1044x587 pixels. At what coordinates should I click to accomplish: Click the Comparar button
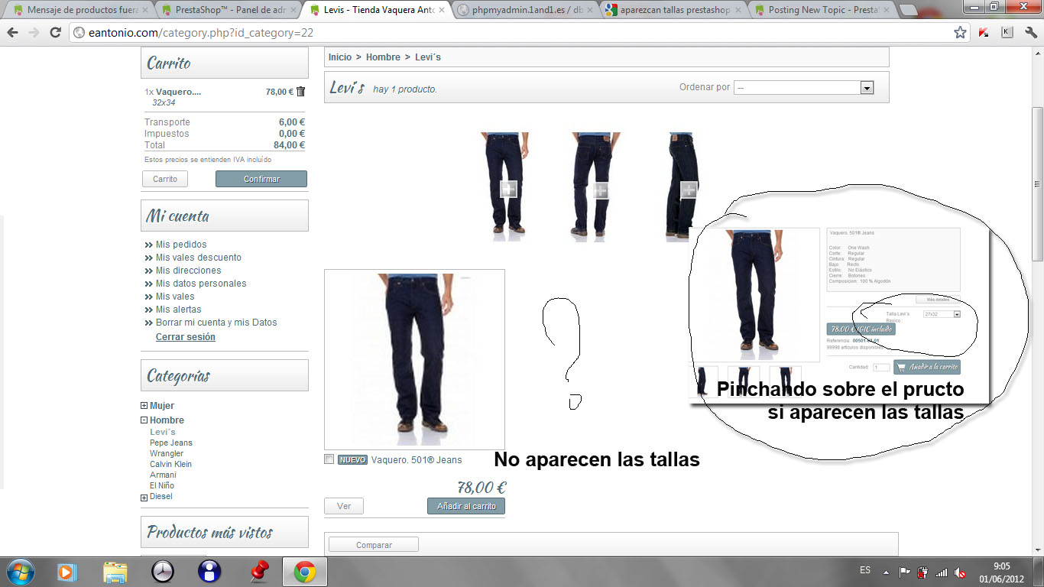pyautogui.click(x=374, y=545)
